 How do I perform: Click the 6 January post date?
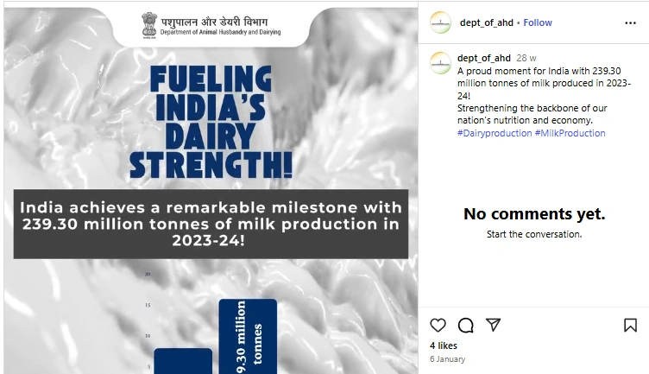click(x=447, y=359)
